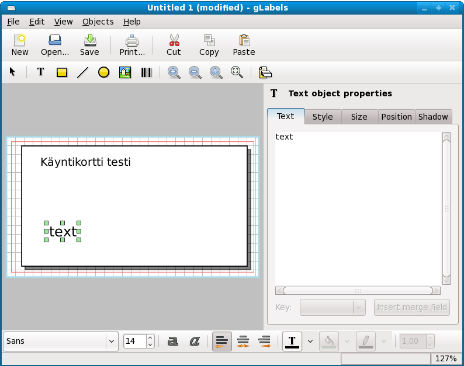This screenshot has height=366, width=464.
Task: Toggle italic text formatting
Action: pos(195,341)
